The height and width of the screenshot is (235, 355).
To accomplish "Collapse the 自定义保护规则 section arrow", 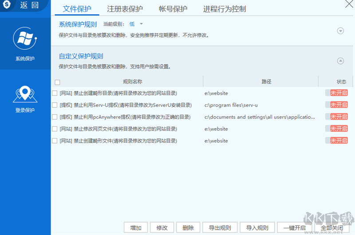I will click(340, 61).
